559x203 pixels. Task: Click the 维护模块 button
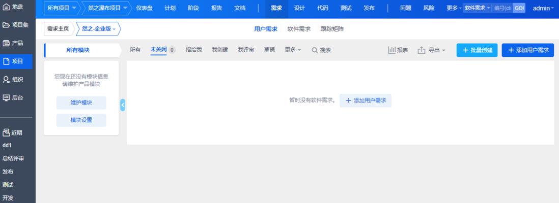[81, 103]
